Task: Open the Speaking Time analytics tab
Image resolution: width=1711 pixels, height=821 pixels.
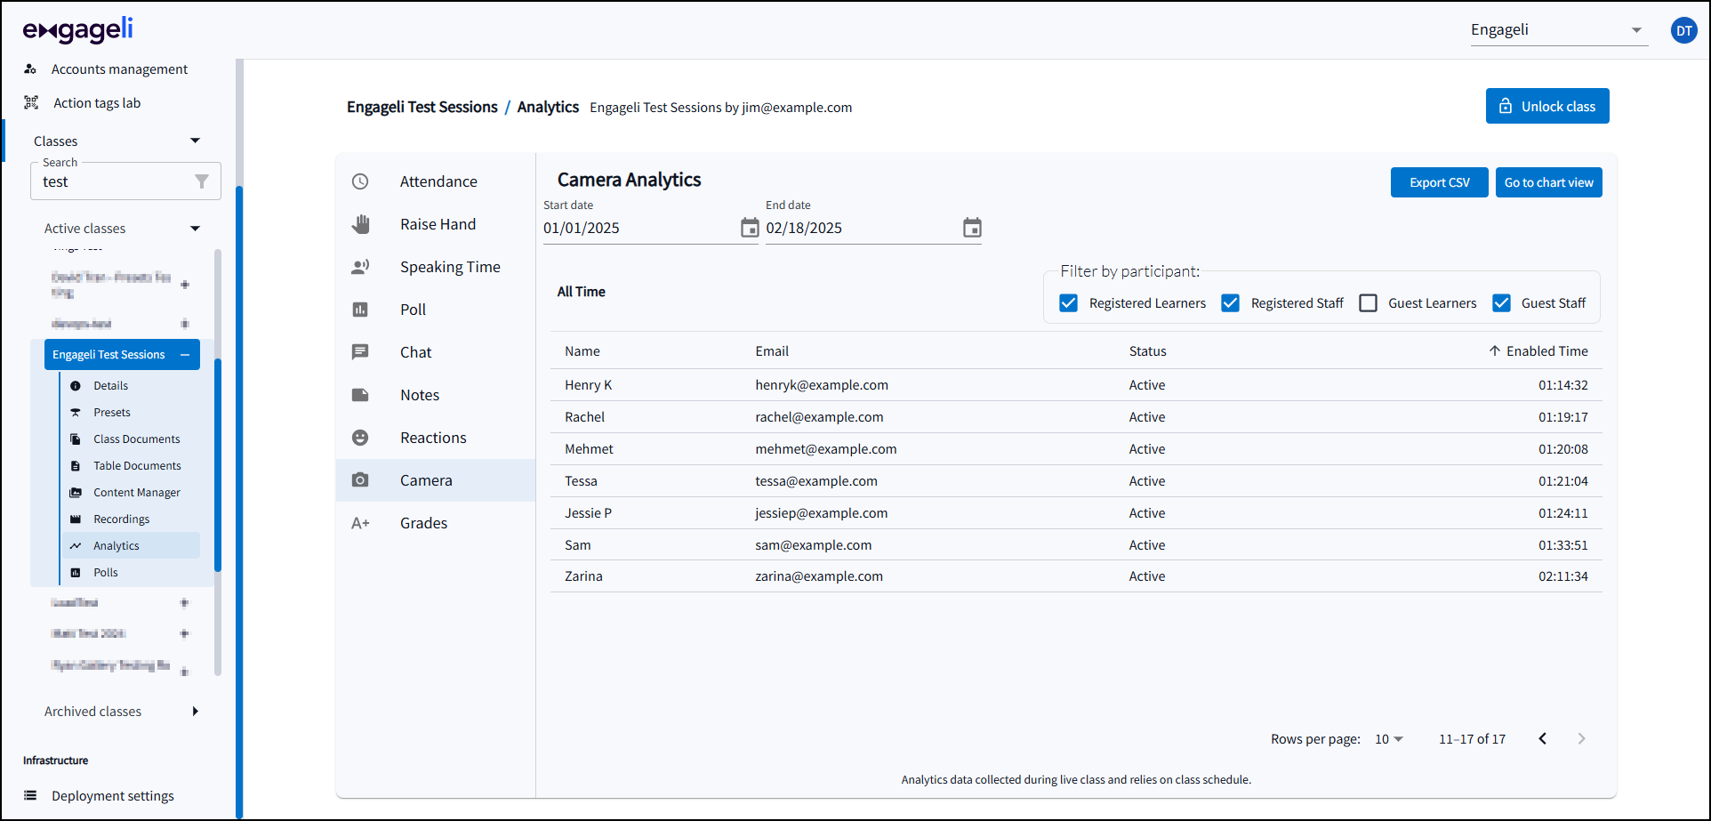Action: [436, 267]
